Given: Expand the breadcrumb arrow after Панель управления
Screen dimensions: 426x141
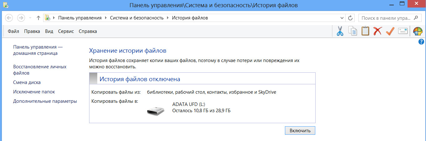Looking at the screenshot, I should (x=106, y=18).
